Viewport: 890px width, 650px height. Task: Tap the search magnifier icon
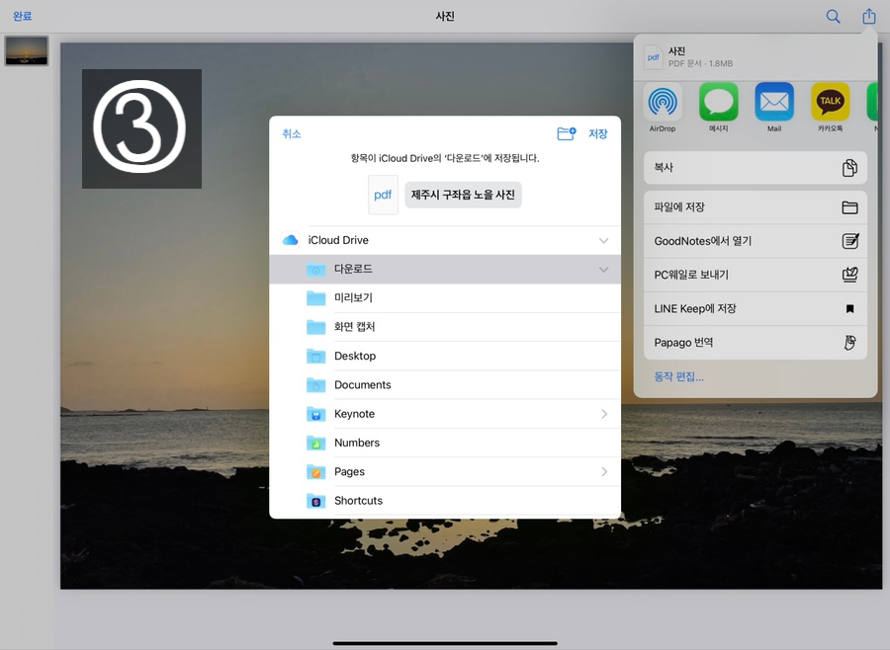click(x=833, y=17)
